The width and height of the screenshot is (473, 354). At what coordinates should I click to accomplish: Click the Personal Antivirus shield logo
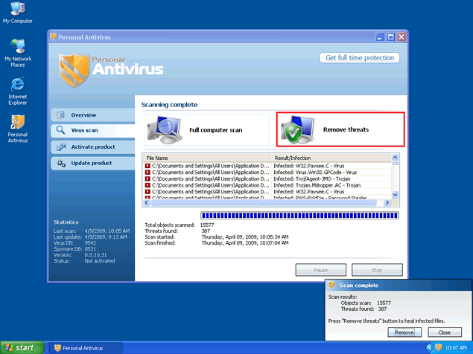[74, 67]
